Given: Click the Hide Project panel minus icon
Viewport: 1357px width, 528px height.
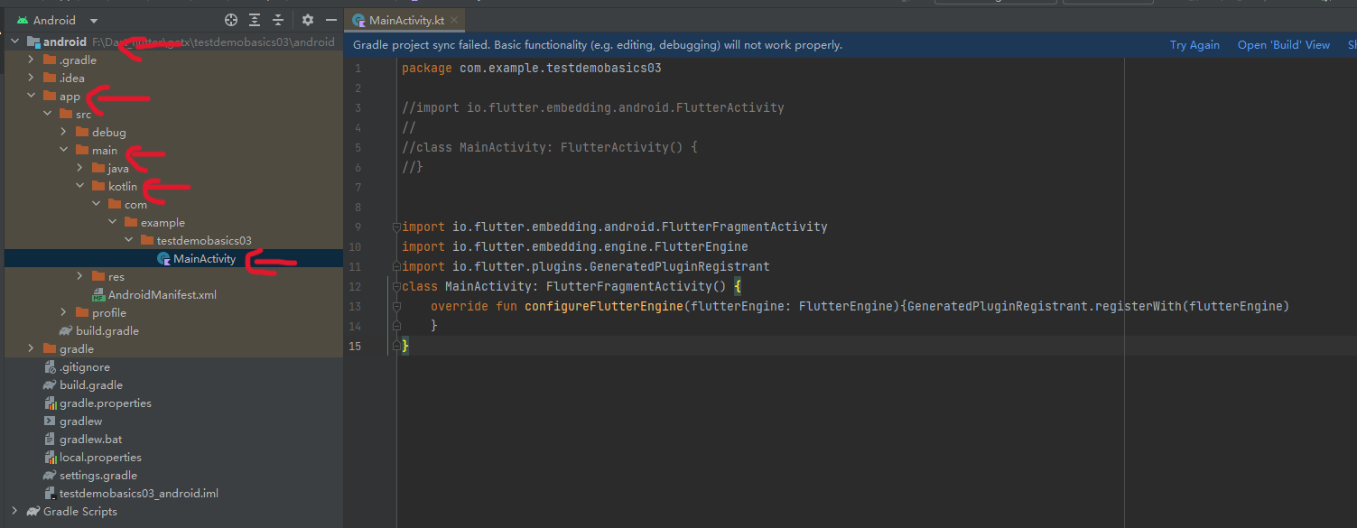Looking at the screenshot, I should point(330,19).
